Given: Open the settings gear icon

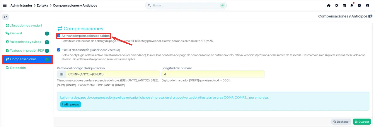Looking at the screenshot, I should point(337,6).
